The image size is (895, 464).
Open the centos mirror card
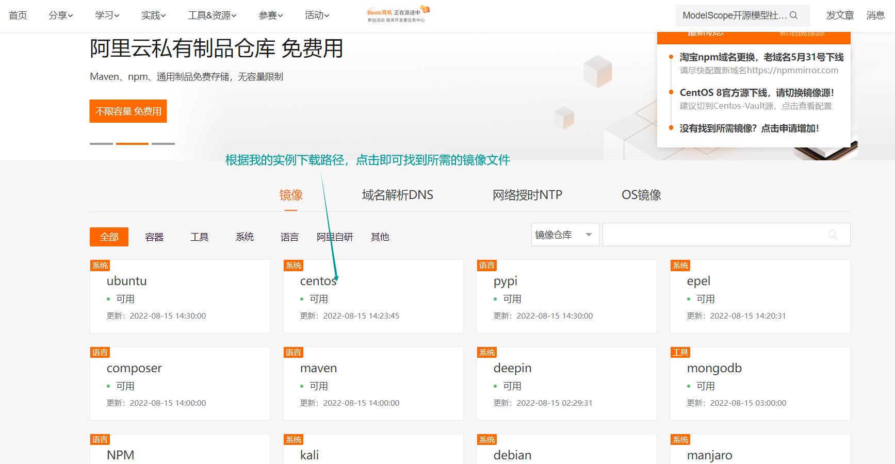coord(373,296)
